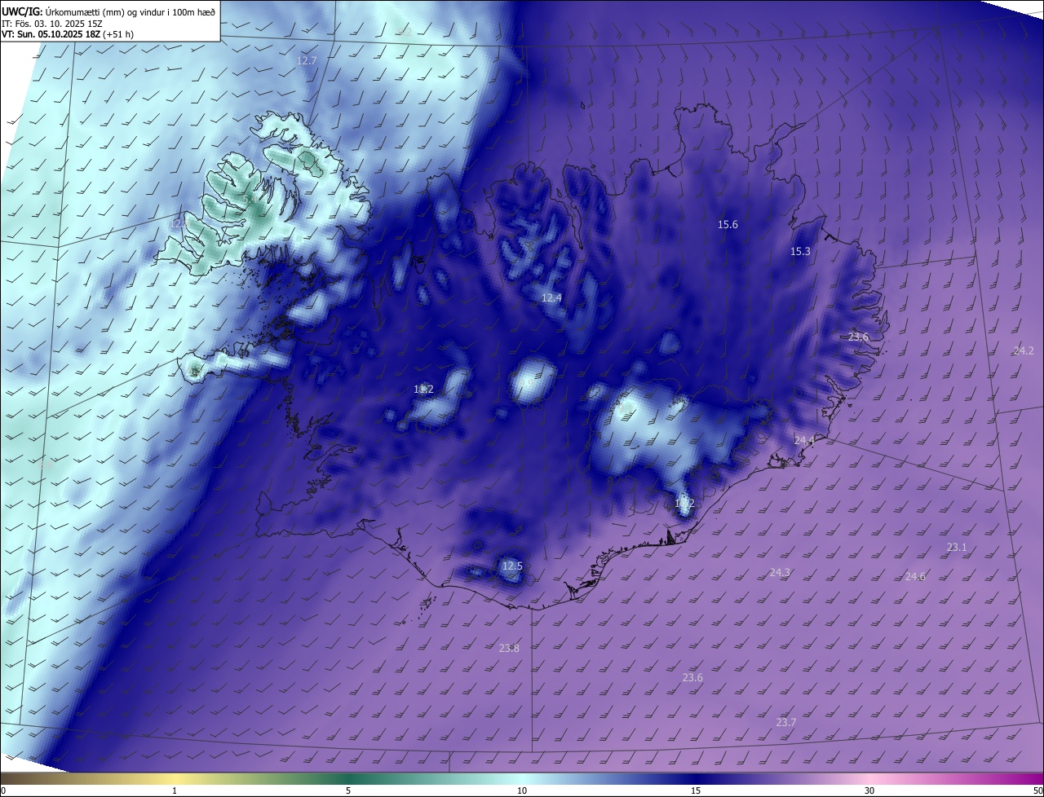This screenshot has height=797, width=1044.
Task: Click the 12.7 value label
Action: pos(307,61)
